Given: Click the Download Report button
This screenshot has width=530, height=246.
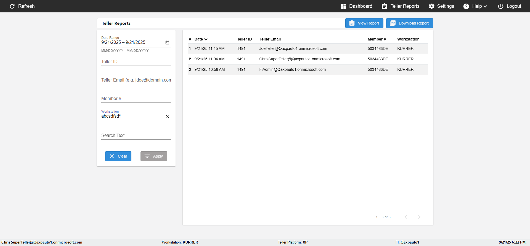Looking at the screenshot, I should pyautogui.click(x=409, y=23).
